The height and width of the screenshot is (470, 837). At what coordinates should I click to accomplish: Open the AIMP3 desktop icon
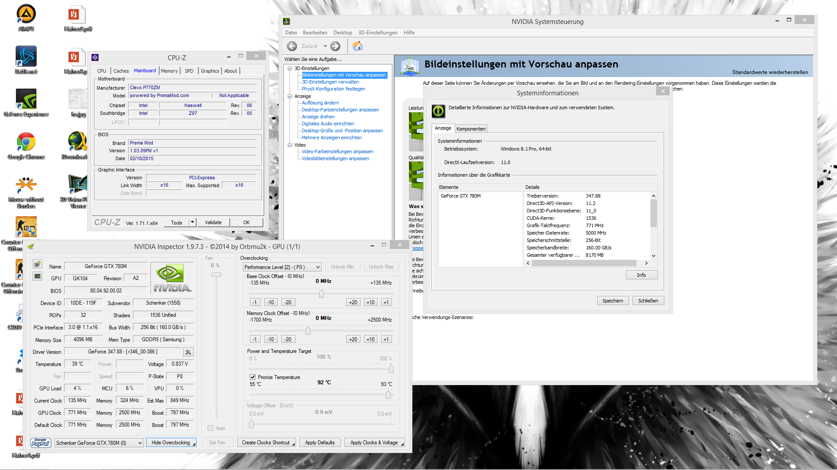pos(26,17)
